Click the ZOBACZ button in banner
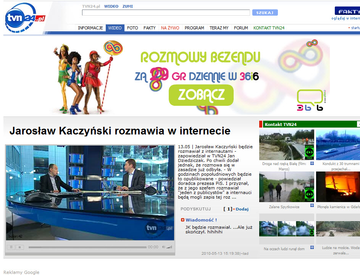 (201, 95)
